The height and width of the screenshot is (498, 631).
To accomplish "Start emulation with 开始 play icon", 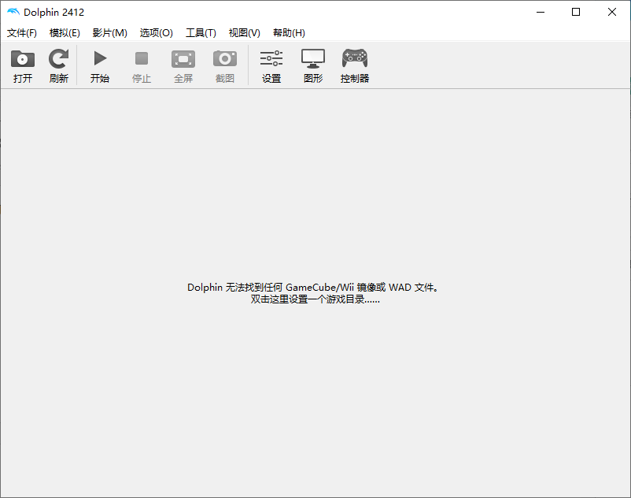I will (x=100, y=58).
